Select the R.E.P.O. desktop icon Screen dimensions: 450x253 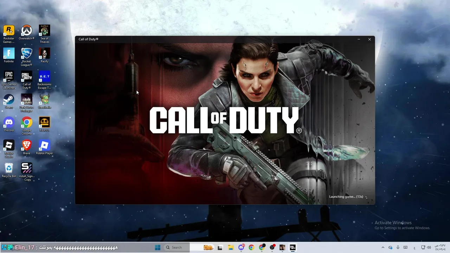(45, 124)
